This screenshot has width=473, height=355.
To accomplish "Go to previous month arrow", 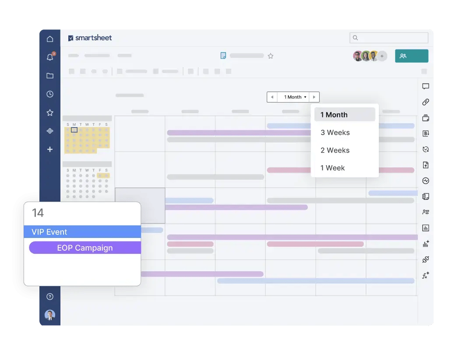I will 272,97.
